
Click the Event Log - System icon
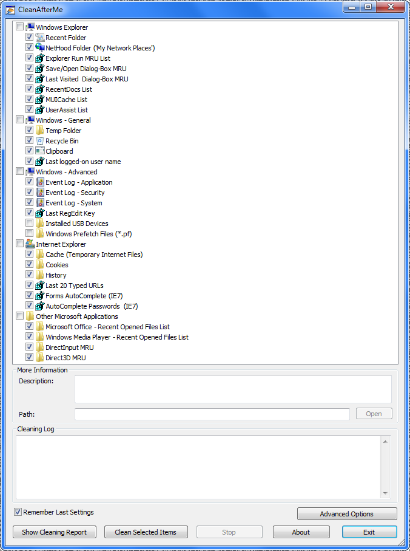[39, 202]
